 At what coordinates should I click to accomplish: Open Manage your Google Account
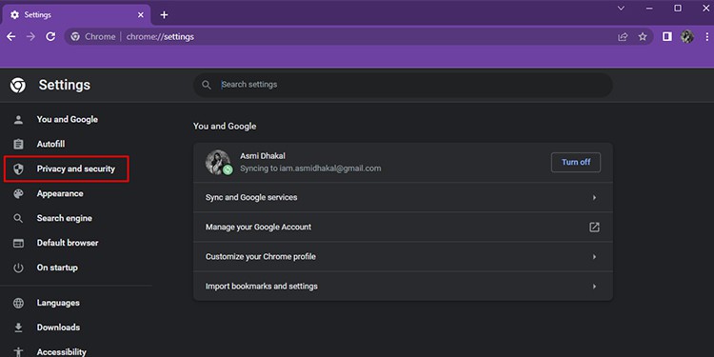pyautogui.click(x=403, y=228)
